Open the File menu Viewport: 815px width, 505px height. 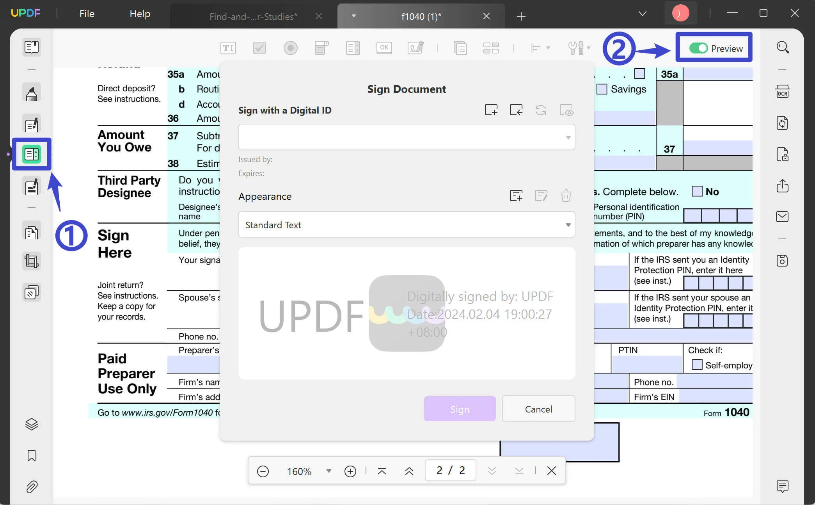(x=87, y=14)
